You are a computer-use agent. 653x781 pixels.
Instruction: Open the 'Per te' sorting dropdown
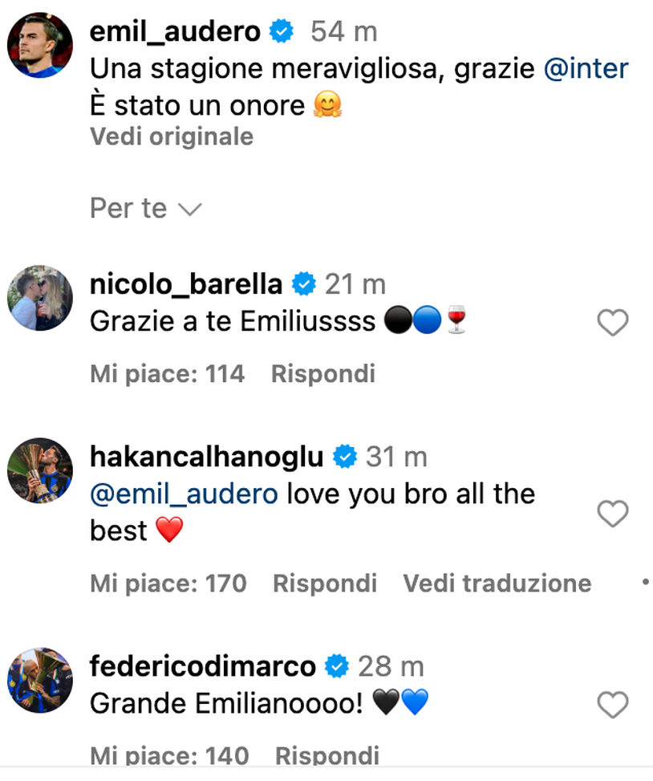tap(127, 208)
